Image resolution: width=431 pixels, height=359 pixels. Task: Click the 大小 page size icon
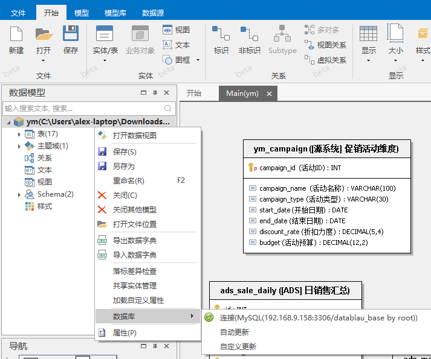point(395,33)
